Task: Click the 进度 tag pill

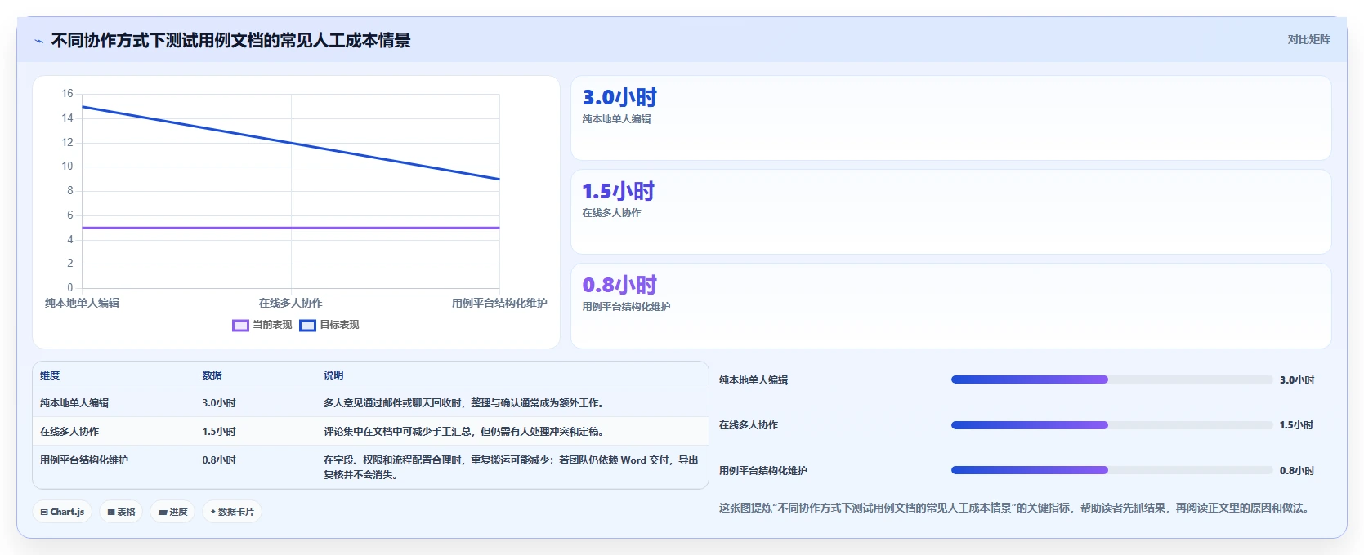Action: (x=172, y=512)
